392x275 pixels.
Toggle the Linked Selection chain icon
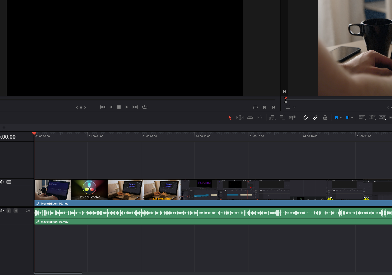pos(315,118)
